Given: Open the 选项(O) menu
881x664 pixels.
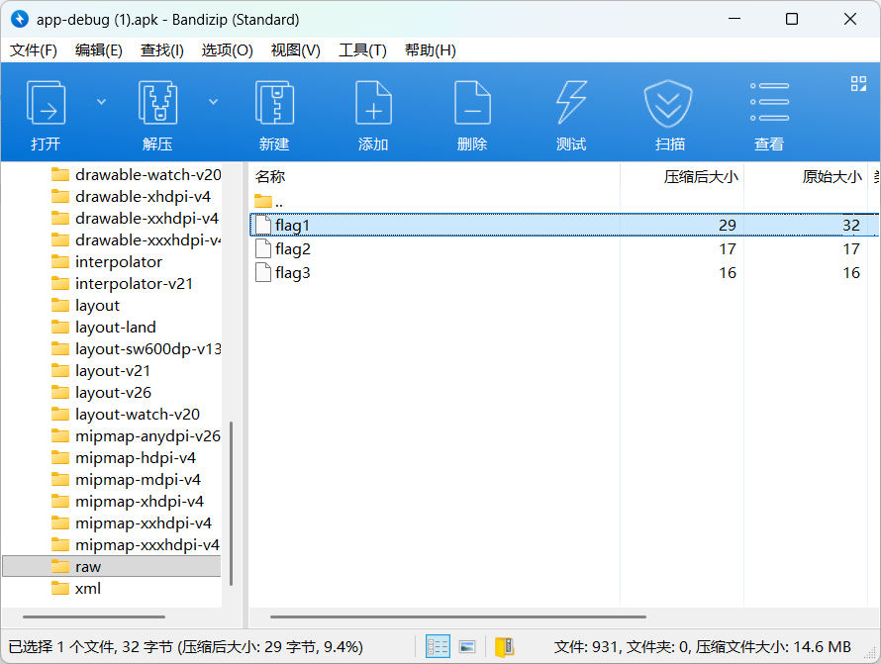Looking at the screenshot, I should pos(227,50).
